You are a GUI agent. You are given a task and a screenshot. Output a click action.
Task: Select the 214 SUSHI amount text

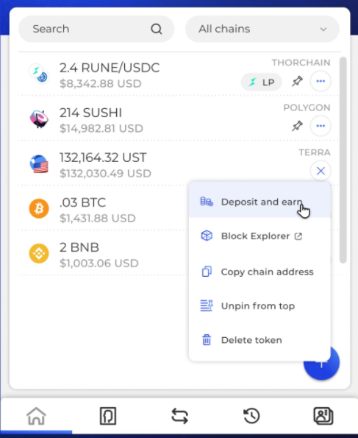[90, 113]
